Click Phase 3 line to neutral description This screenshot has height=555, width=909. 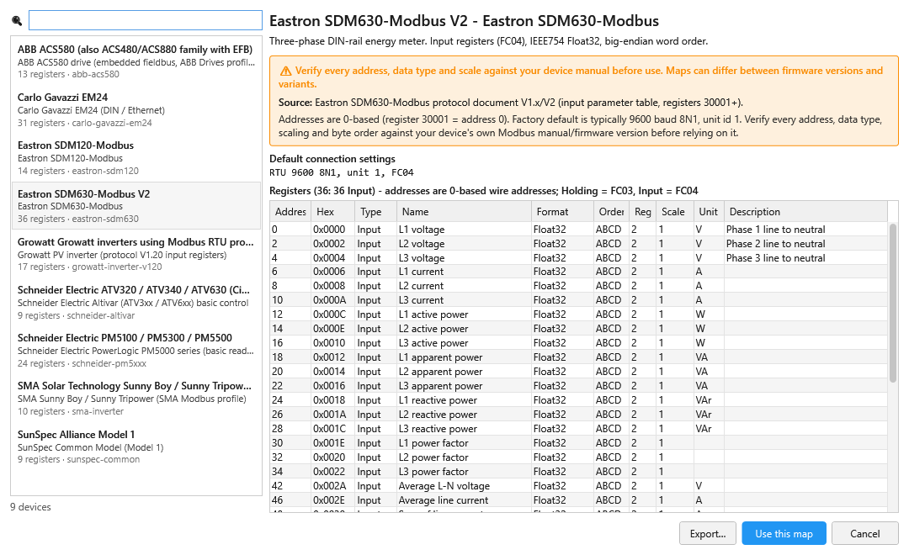pos(805,258)
